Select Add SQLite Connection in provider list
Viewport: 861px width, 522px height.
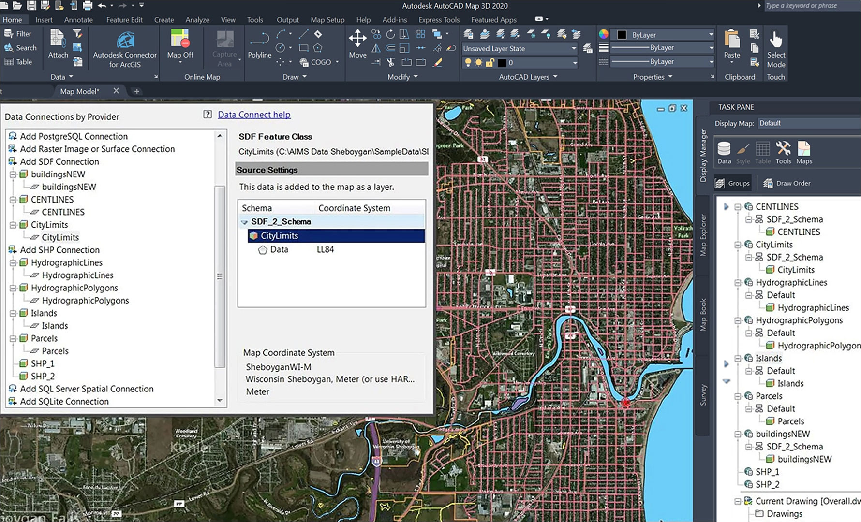[x=64, y=401]
